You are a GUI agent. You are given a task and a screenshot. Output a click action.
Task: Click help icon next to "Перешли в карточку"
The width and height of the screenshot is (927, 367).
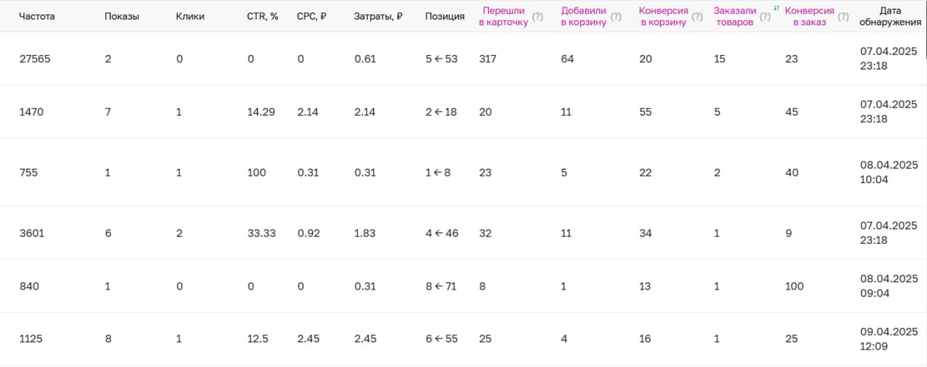[537, 17]
